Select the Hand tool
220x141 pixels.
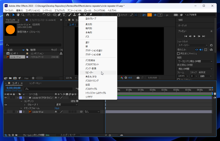point(18,15)
